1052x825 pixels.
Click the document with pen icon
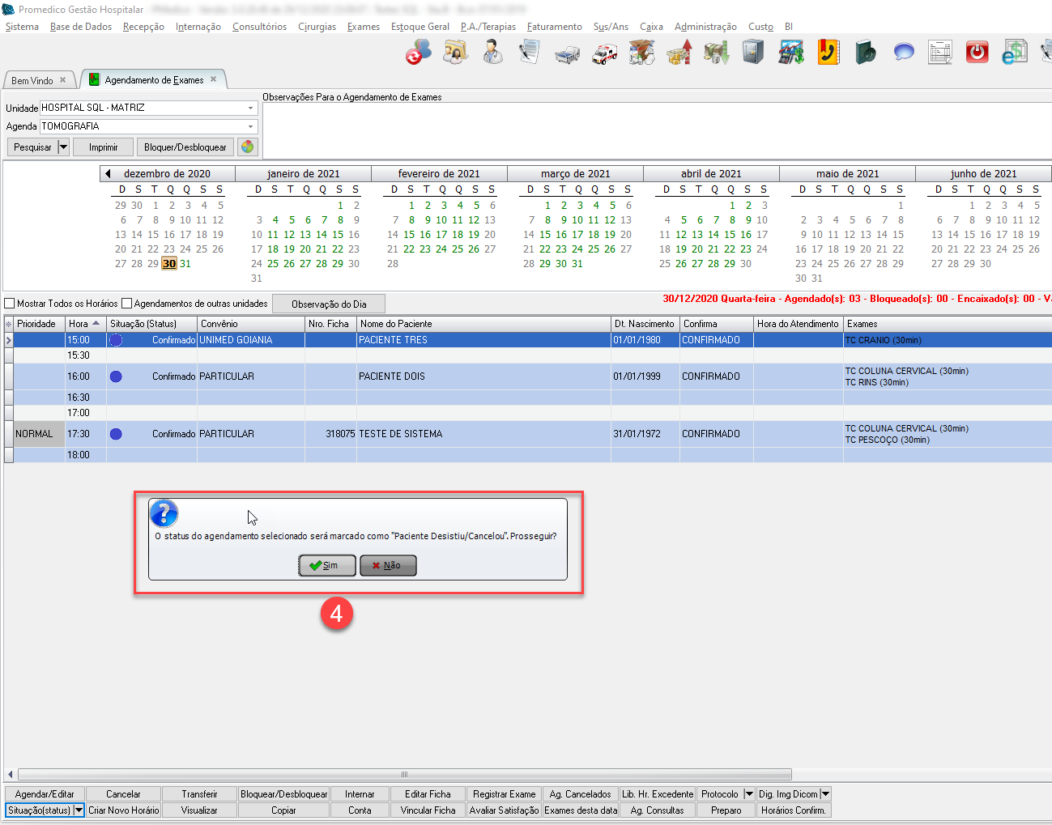coord(529,53)
